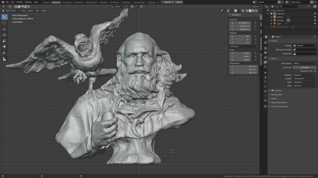Click the Blender logo menu icon

click(x=3, y=2)
